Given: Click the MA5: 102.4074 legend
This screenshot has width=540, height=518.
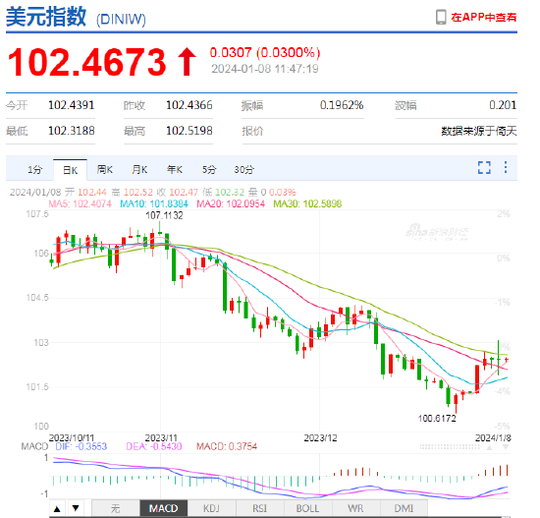Looking at the screenshot, I should (81, 203).
